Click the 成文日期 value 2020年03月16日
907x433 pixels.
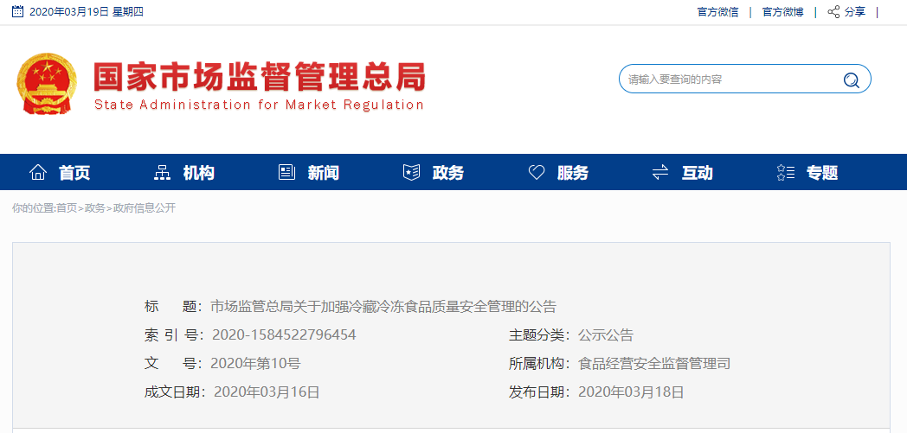coord(267,392)
